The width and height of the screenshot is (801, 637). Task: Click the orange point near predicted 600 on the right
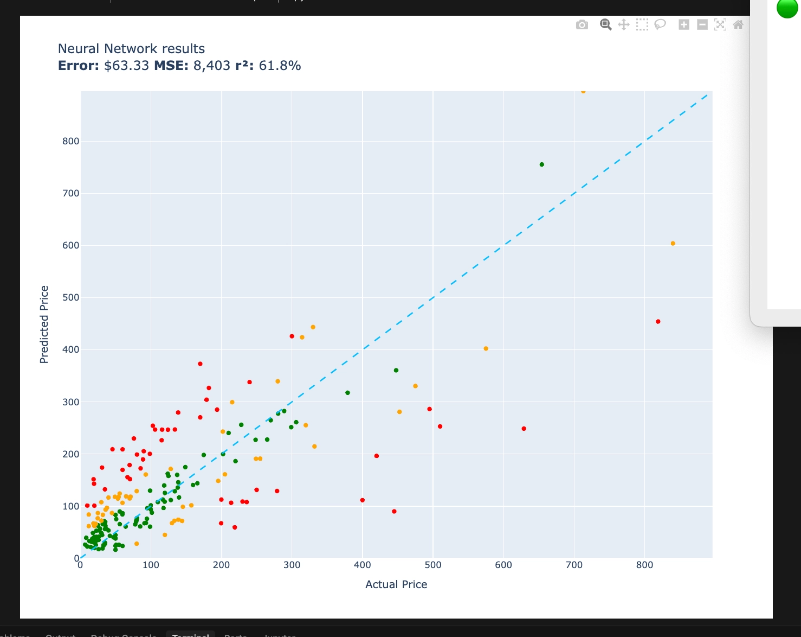pos(673,244)
